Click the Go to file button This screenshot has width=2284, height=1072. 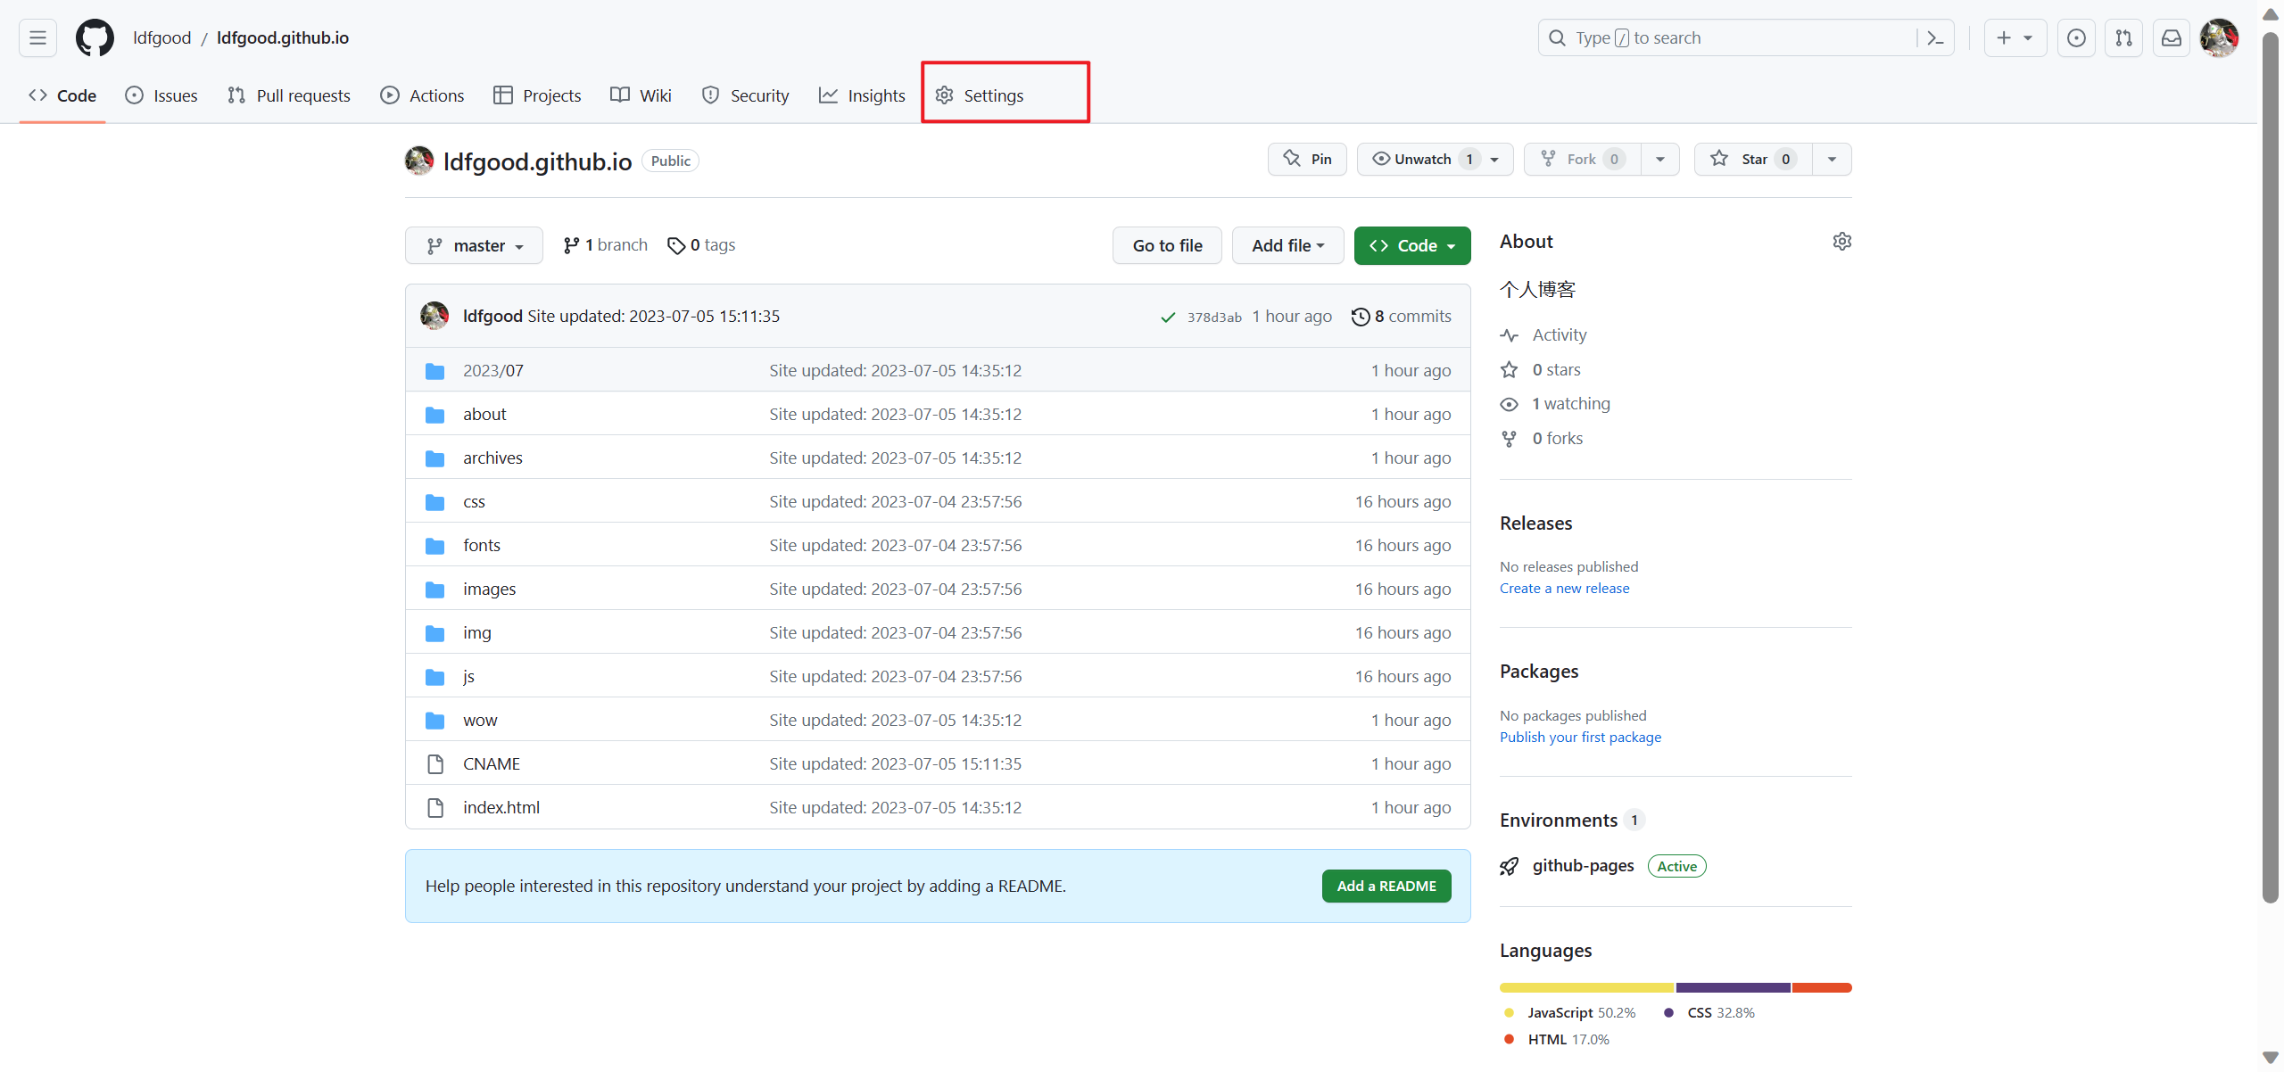[1167, 245]
